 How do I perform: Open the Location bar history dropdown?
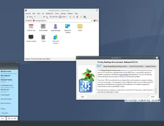[x=92, y=20]
